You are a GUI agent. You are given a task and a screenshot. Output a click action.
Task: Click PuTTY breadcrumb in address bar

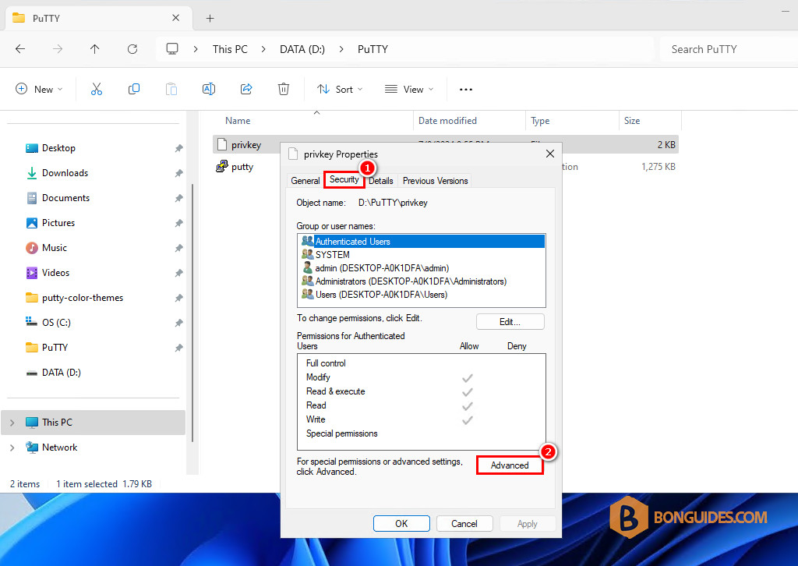click(x=373, y=49)
